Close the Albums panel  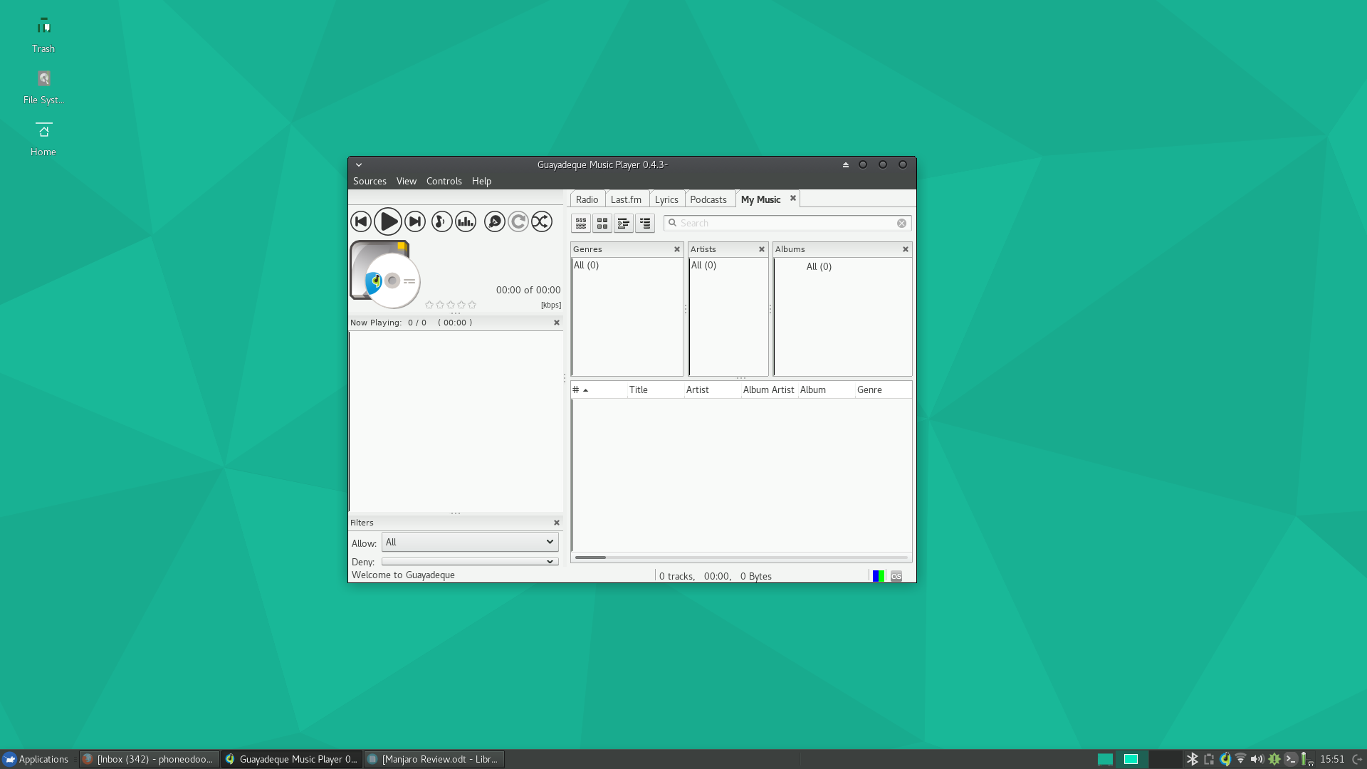point(906,249)
